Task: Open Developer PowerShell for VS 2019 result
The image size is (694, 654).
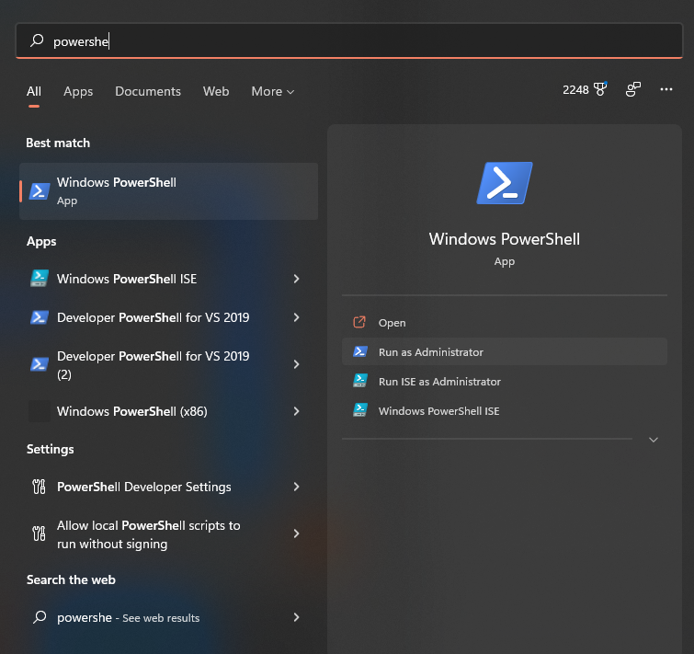Action: (168, 317)
